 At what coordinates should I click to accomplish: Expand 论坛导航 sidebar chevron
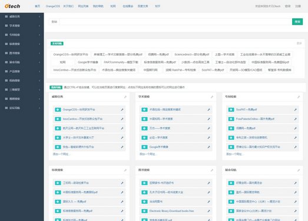coord(39,108)
